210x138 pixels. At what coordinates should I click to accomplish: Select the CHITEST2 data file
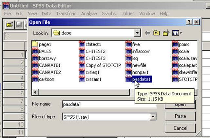(92, 51)
